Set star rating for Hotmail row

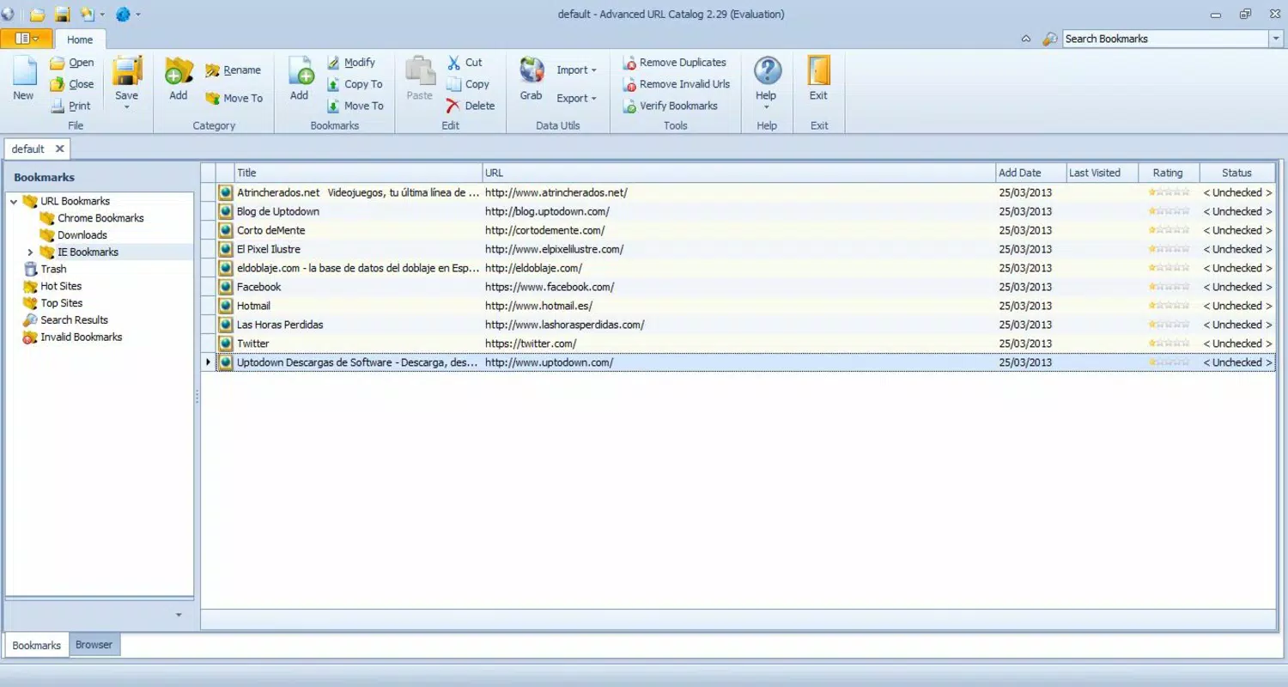1169,306
